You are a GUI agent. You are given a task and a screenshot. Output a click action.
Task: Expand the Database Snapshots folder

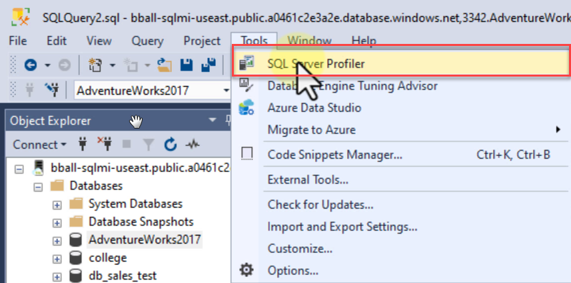[x=57, y=222]
